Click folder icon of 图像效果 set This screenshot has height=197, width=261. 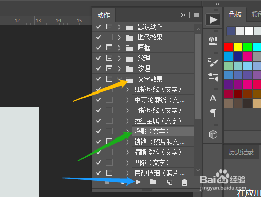tap(129, 38)
